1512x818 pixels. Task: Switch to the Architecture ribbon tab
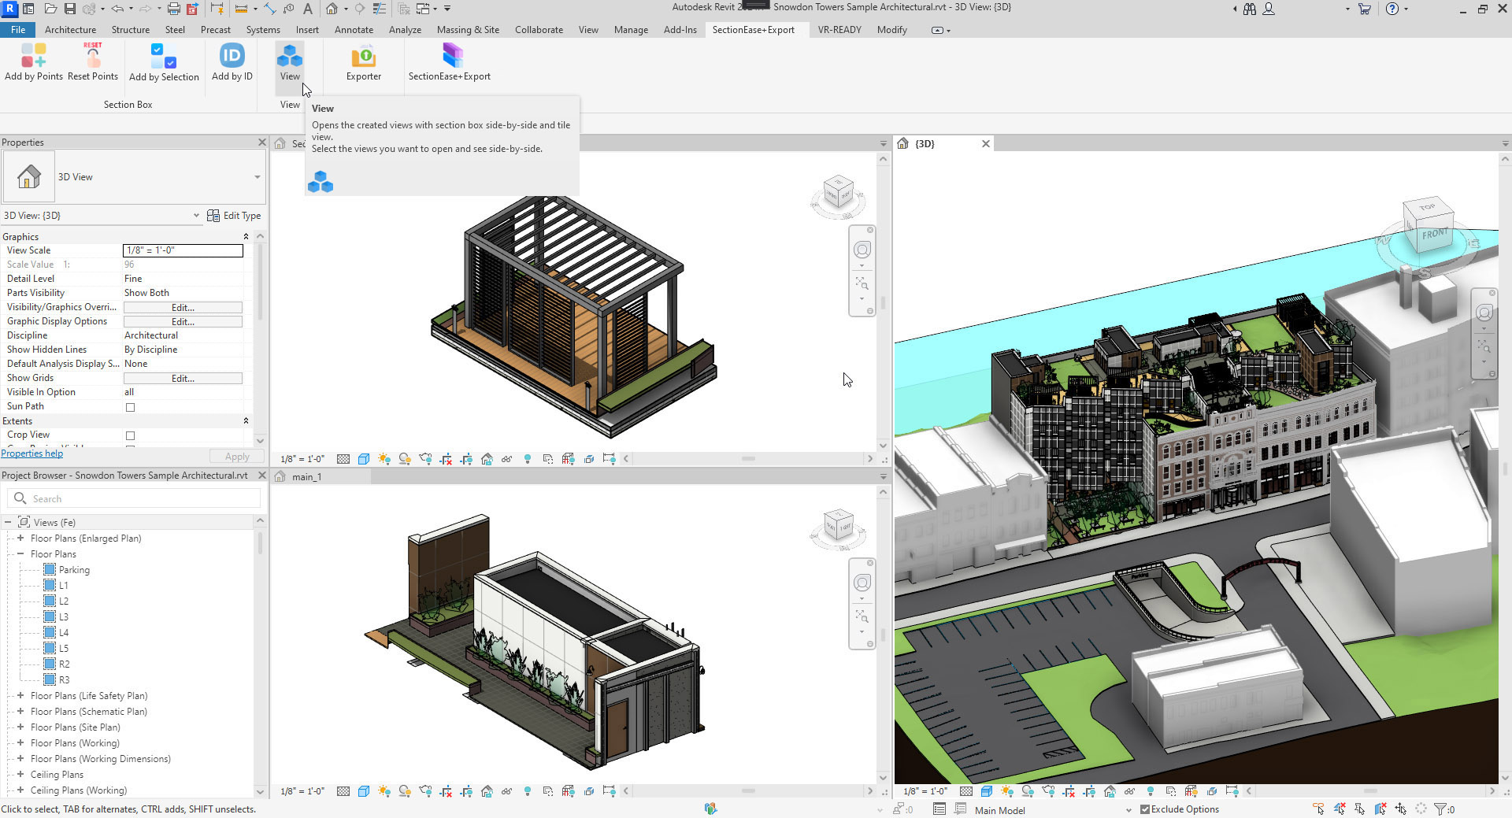pyautogui.click(x=70, y=30)
